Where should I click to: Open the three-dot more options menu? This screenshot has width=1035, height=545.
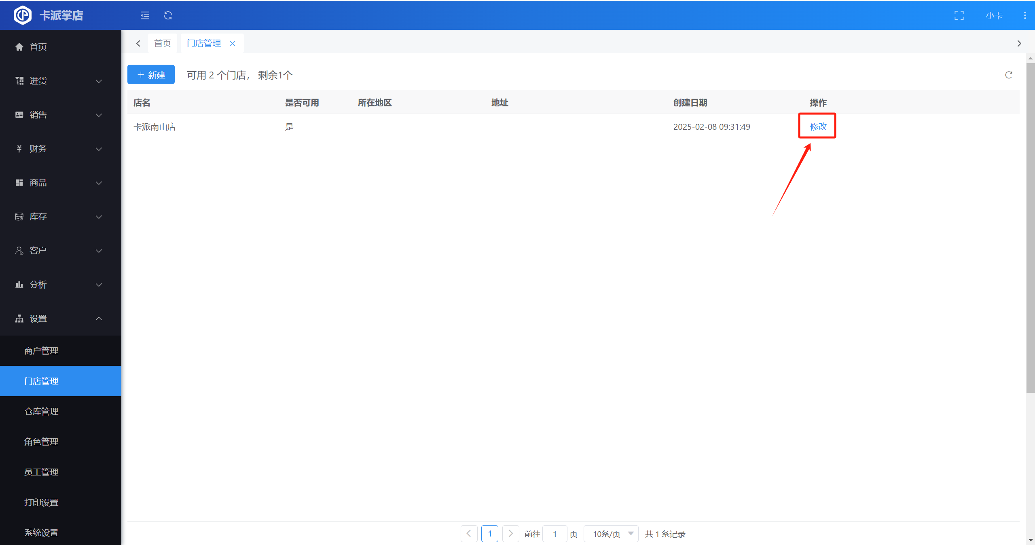1024,15
